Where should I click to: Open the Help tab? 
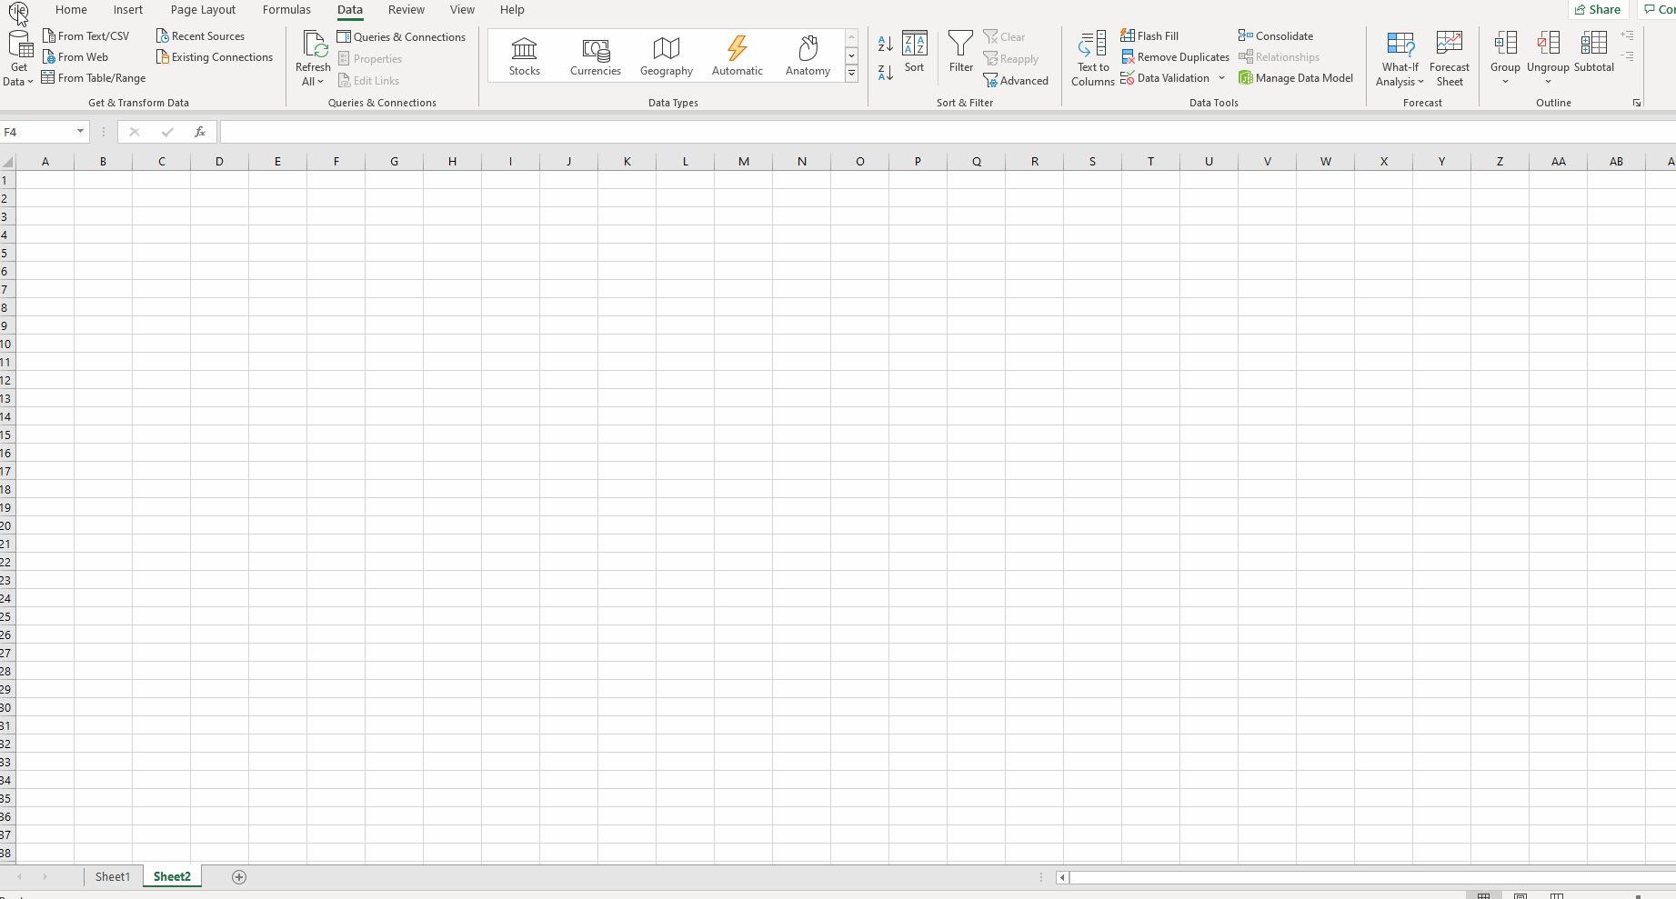coord(512,10)
